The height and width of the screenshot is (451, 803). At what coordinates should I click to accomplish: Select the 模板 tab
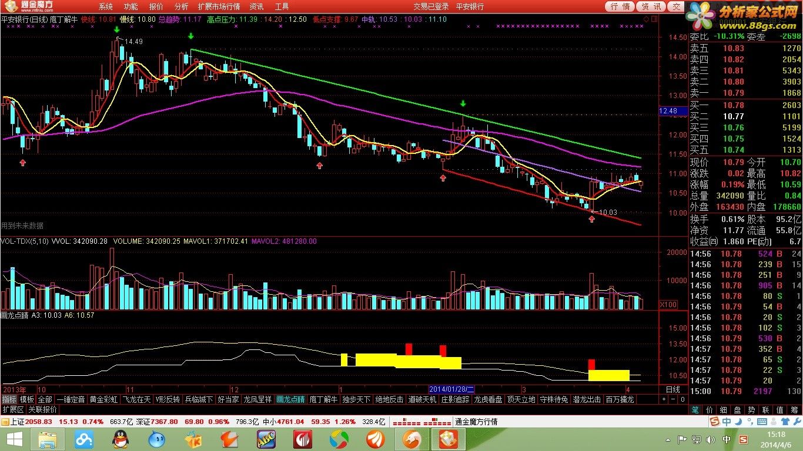pos(26,399)
